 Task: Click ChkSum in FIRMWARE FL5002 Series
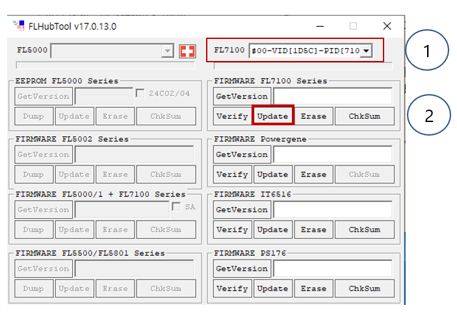pos(166,175)
